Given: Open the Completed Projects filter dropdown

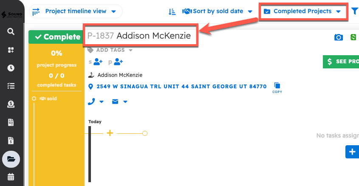Looking at the screenshot, I should click(302, 11).
